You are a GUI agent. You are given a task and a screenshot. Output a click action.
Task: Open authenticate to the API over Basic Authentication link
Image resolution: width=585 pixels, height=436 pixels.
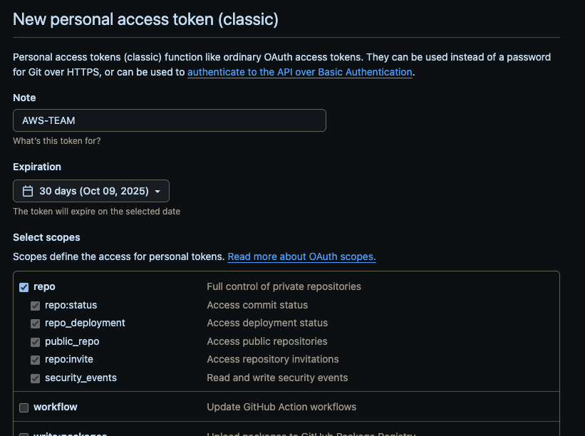(299, 72)
